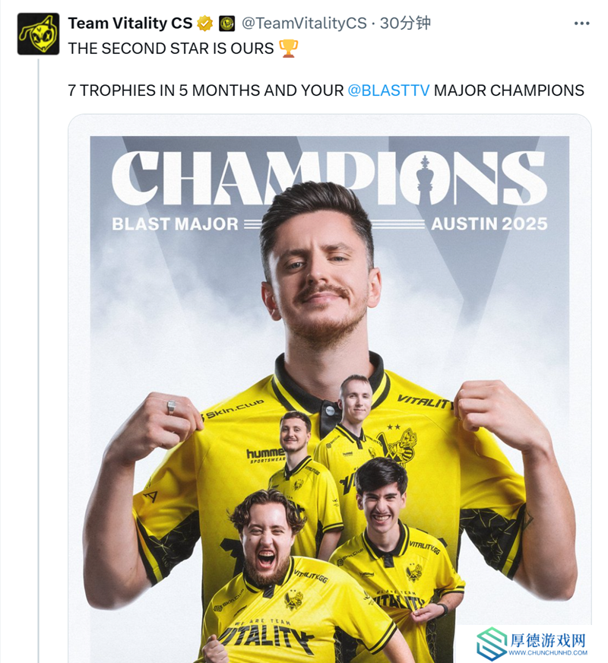This screenshot has width=608, height=663.
Task: Click the @TeamVitalityCS handle
Action: click(304, 24)
